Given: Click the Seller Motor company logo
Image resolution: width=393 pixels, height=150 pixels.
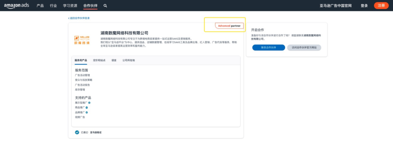Looking at the screenshot, I should (x=82, y=40).
